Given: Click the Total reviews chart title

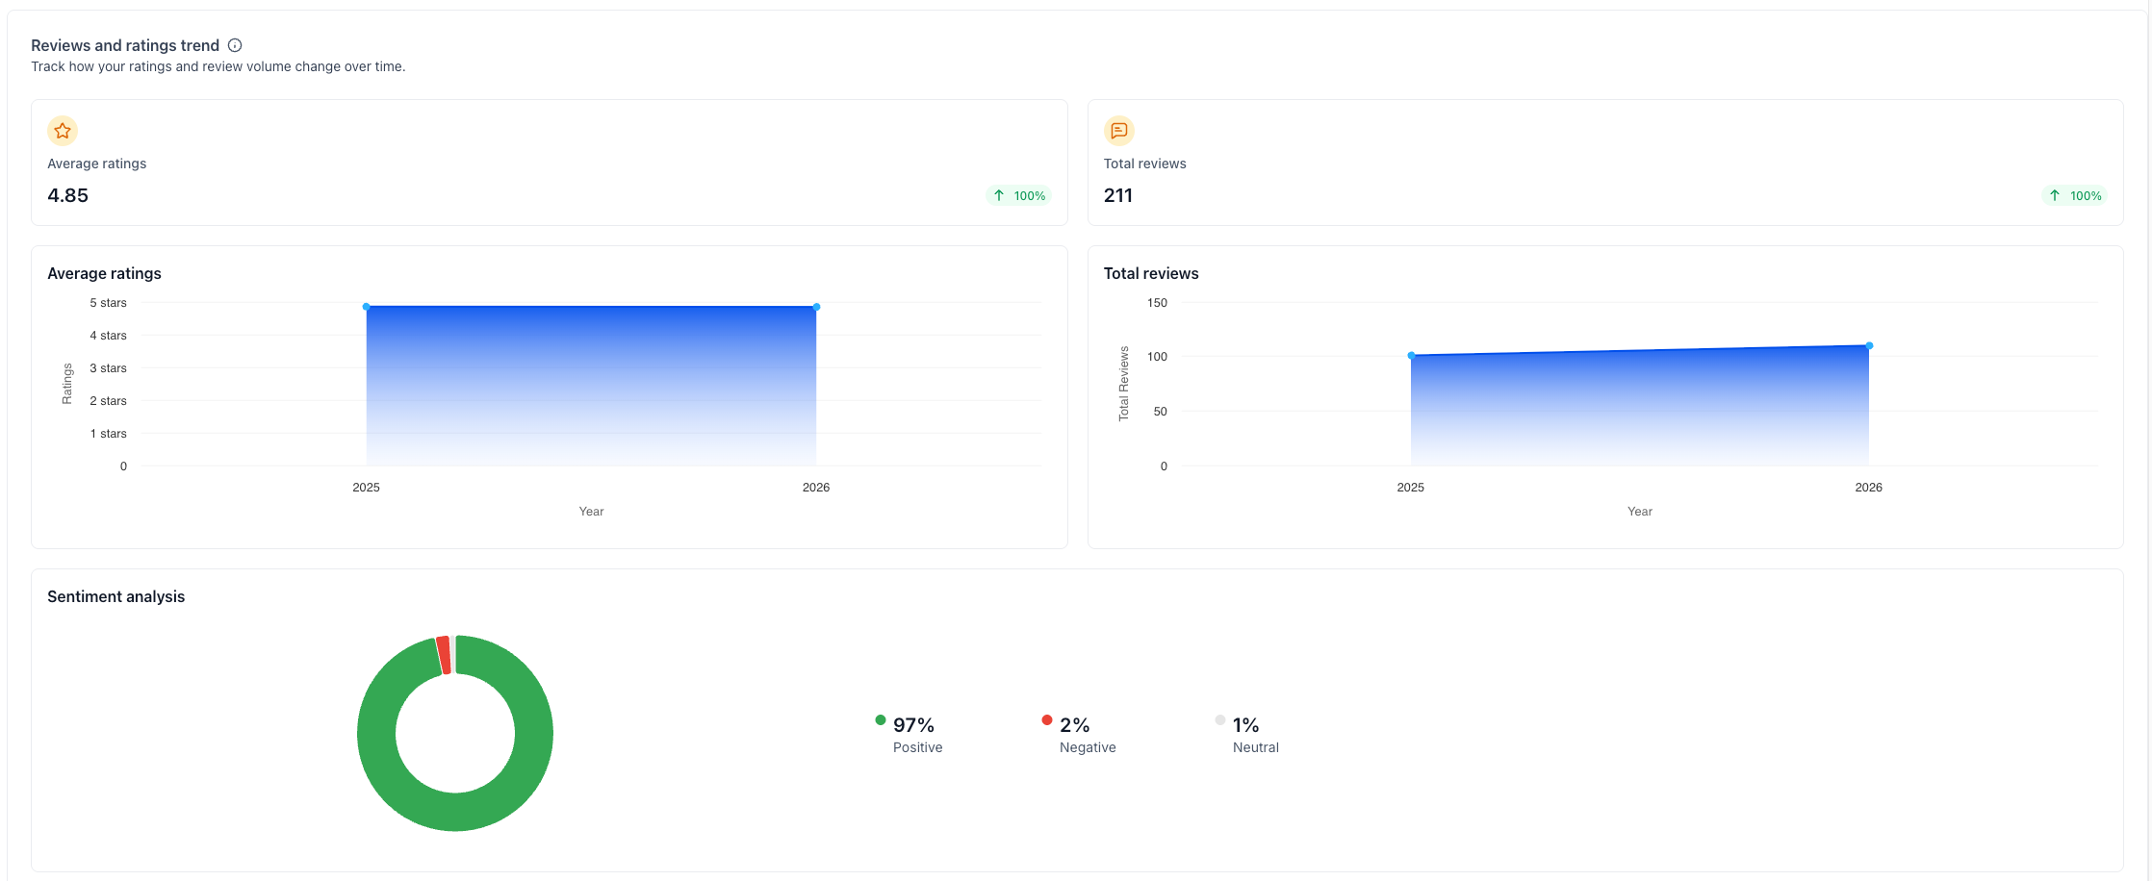Looking at the screenshot, I should pyautogui.click(x=1151, y=273).
